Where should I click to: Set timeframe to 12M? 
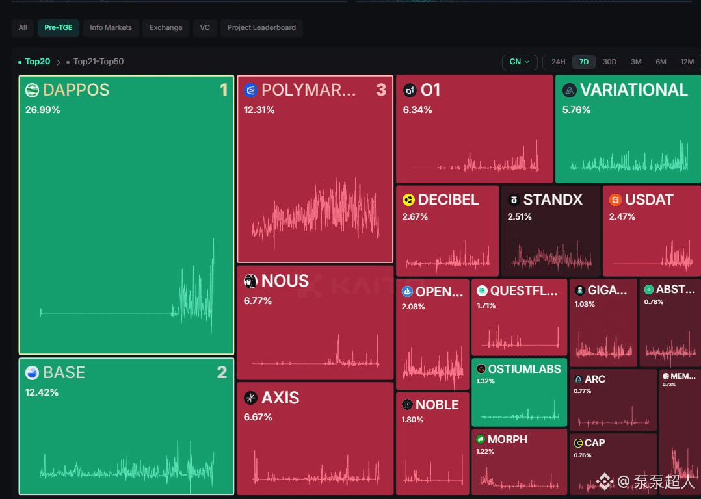pyautogui.click(x=687, y=62)
